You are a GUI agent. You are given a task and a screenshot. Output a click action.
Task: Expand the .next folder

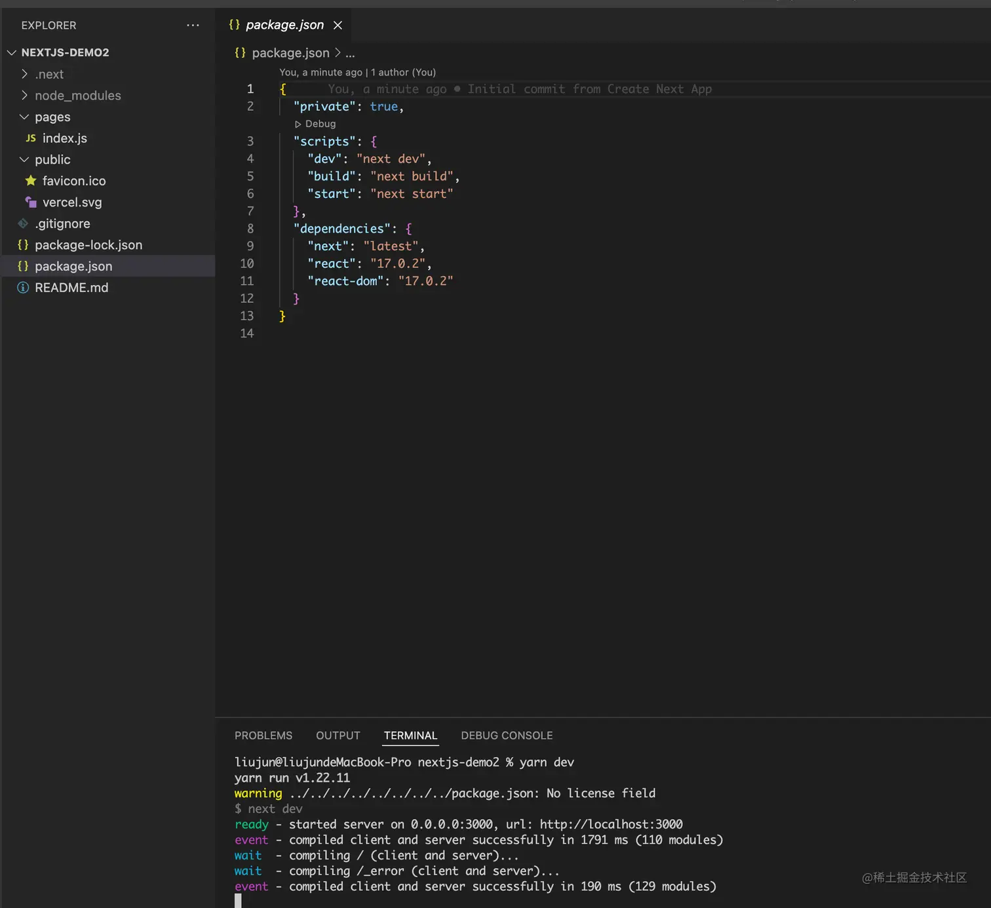[x=24, y=73]
